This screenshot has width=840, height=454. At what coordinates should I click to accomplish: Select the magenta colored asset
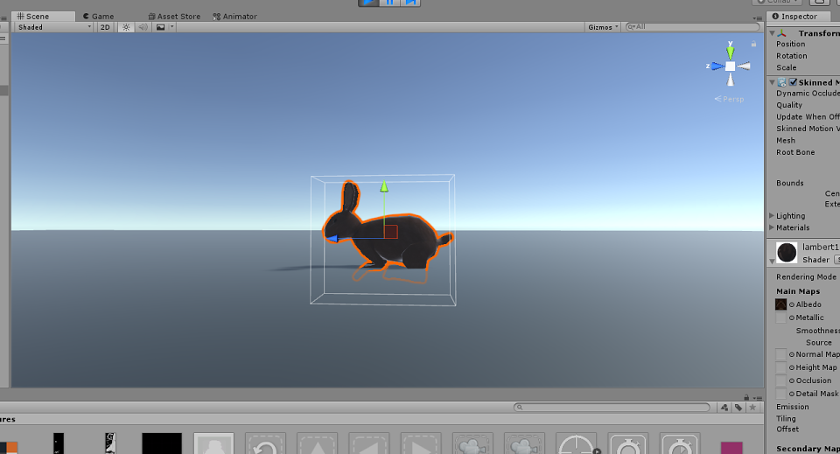coord(731,448)
